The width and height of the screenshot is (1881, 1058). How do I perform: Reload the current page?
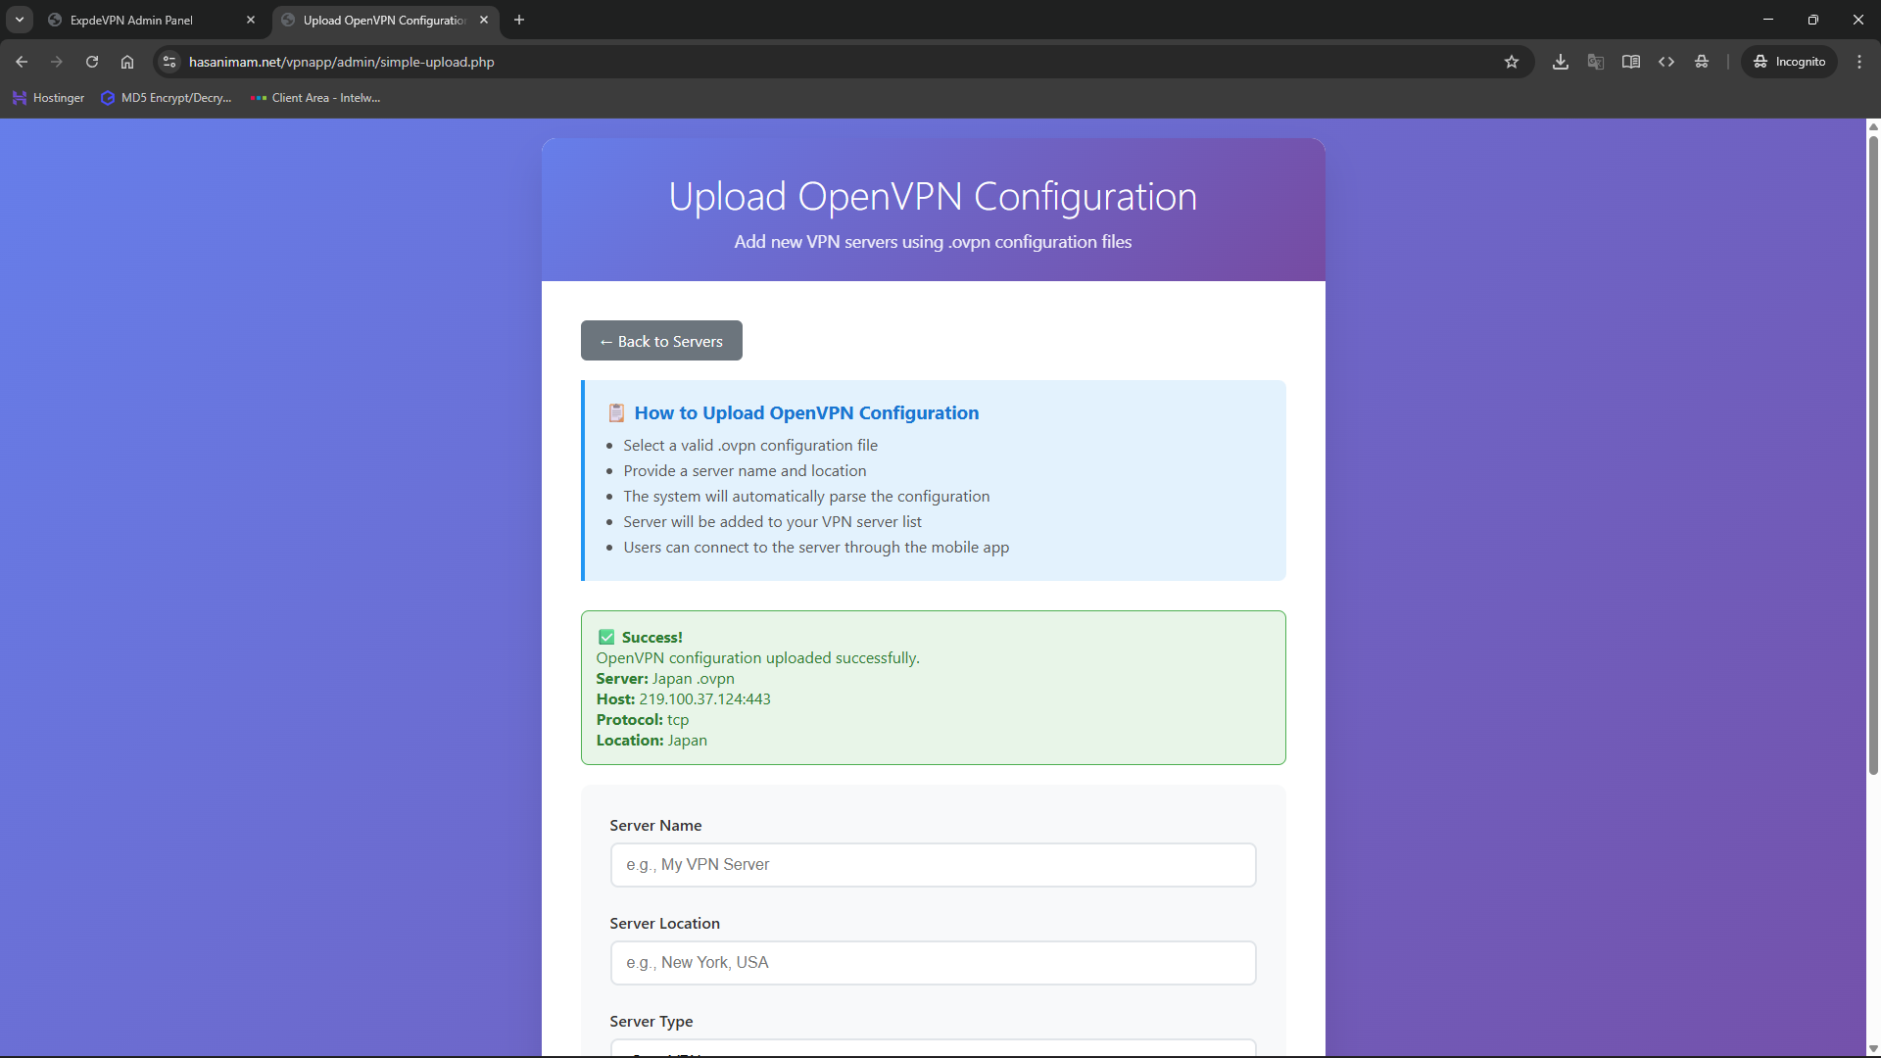tap(92, 62)
